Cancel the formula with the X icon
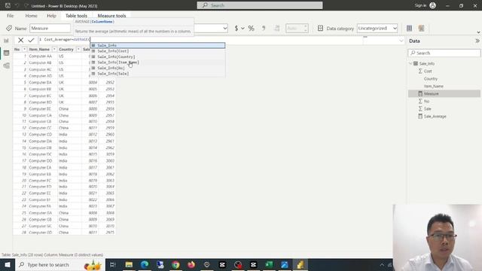Viewport: 482px width, 271px height. [x=20, y=40]
